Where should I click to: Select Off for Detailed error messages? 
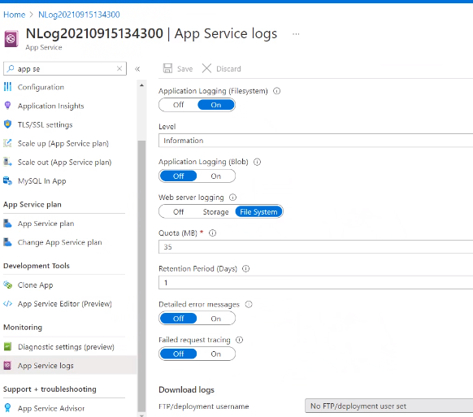pyautogui.click(x=178, y=319)
